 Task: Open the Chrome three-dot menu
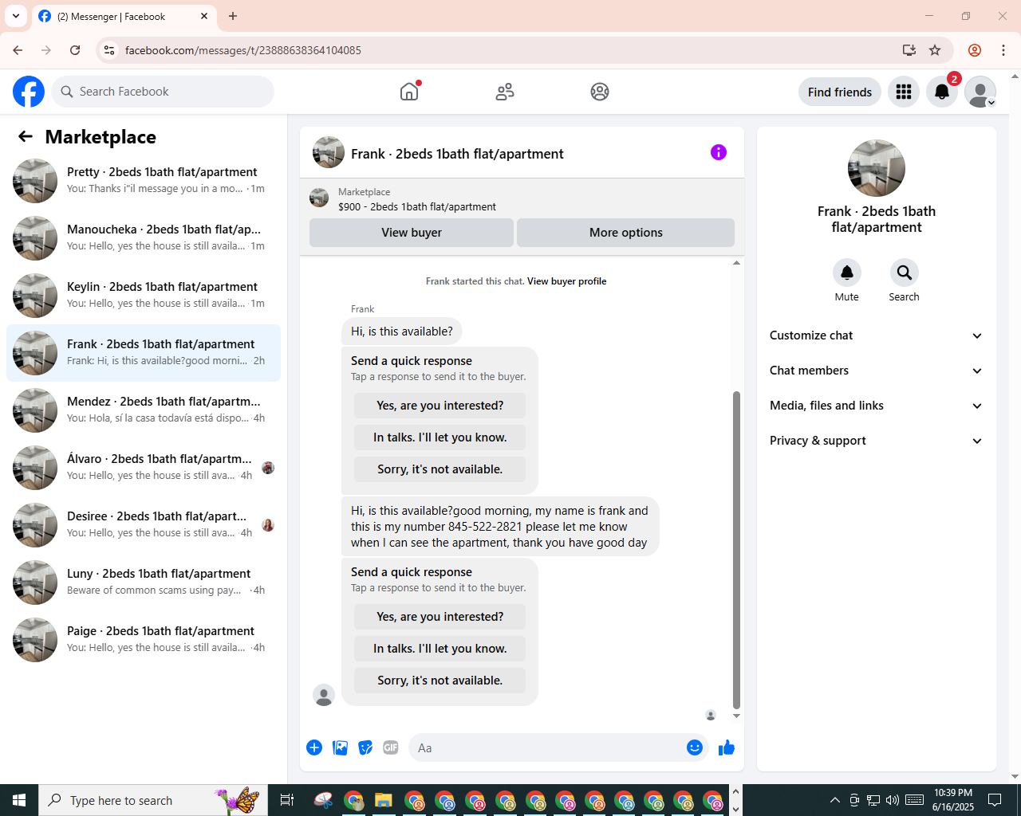1003,50
